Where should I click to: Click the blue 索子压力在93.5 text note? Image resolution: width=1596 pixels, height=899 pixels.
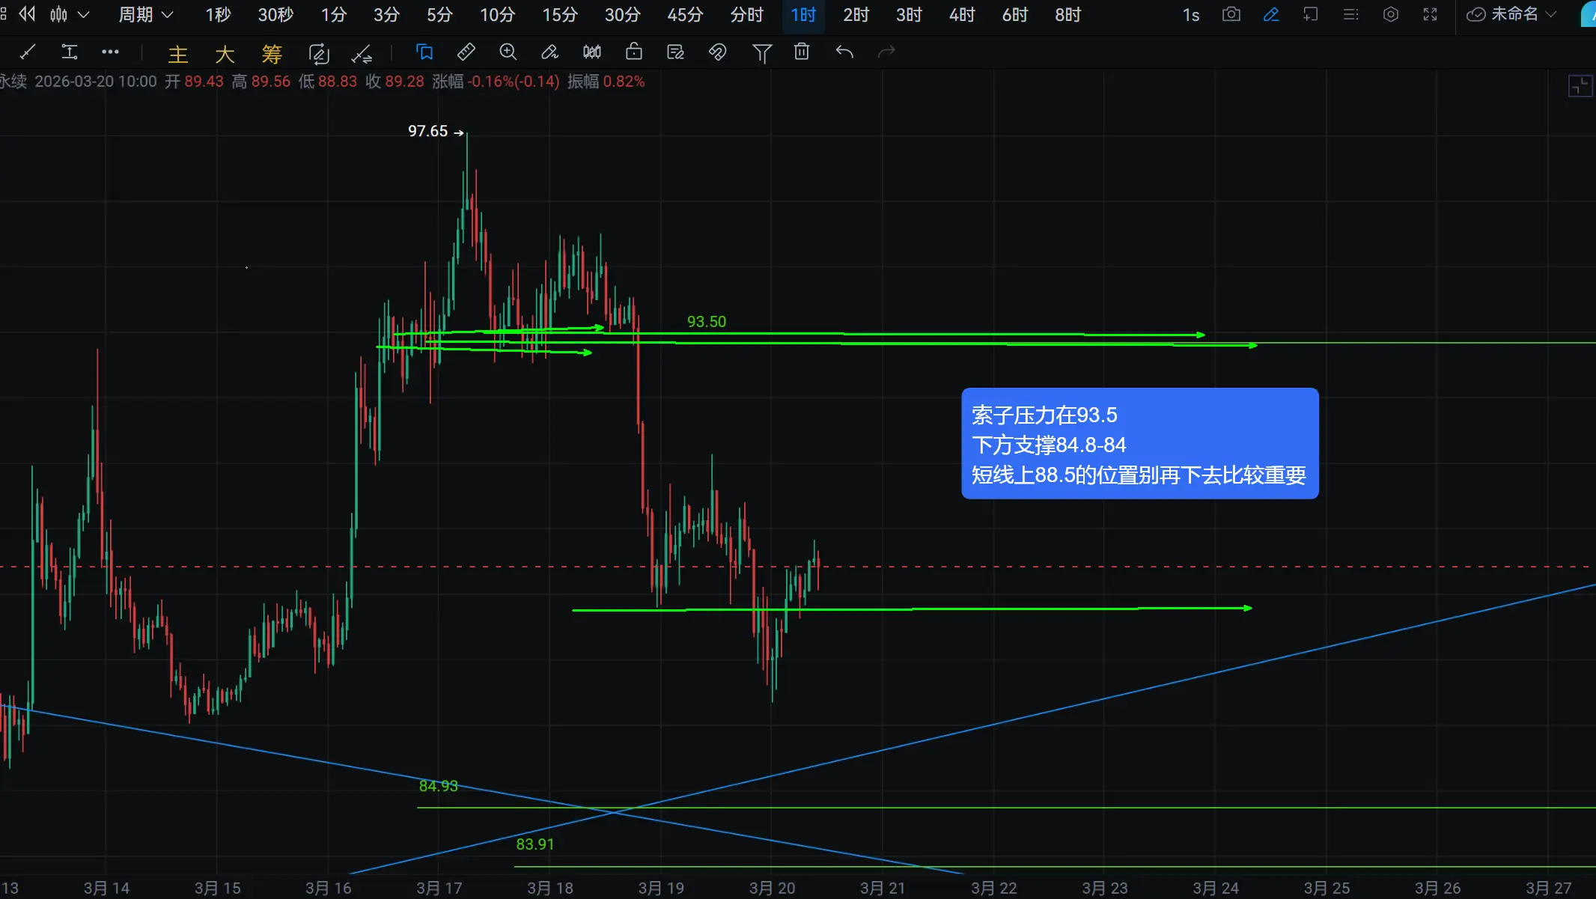(1139, 443)
